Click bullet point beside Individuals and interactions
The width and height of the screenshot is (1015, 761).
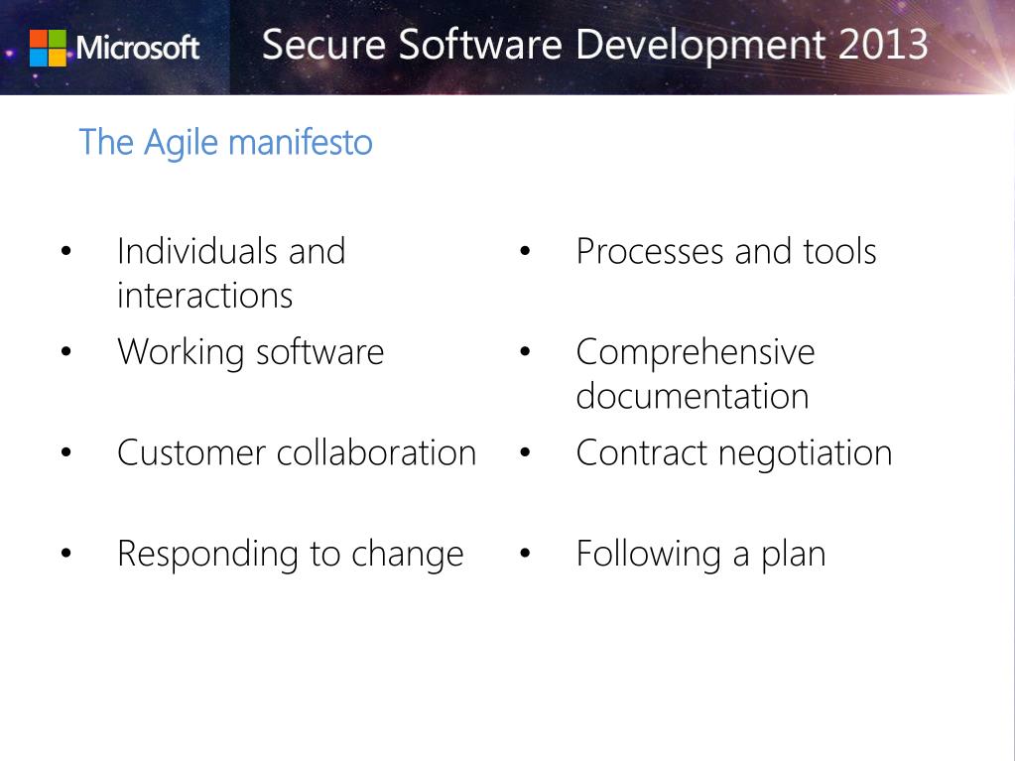point(66,251)
